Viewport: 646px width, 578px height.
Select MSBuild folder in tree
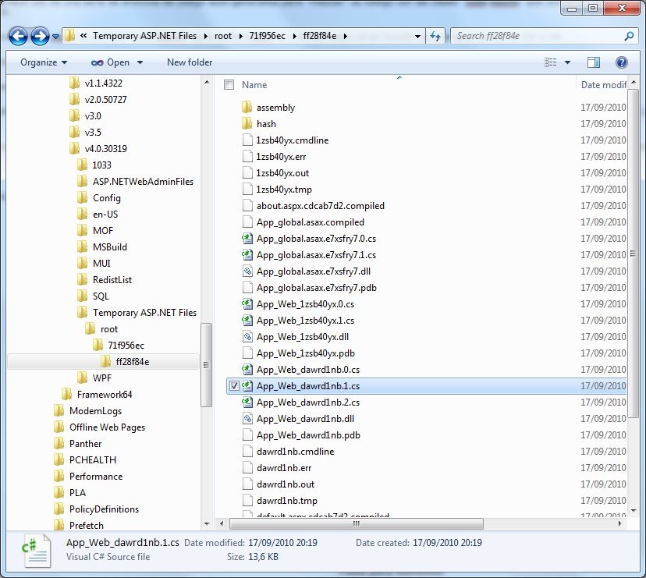tap(109, 246)
